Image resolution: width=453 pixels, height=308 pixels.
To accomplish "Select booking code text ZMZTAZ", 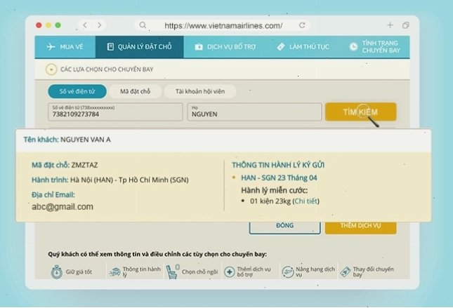I will (85, 165).
